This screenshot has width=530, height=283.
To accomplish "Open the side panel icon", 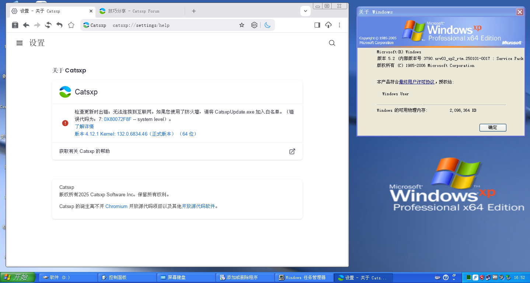I will tap(317, 25).
